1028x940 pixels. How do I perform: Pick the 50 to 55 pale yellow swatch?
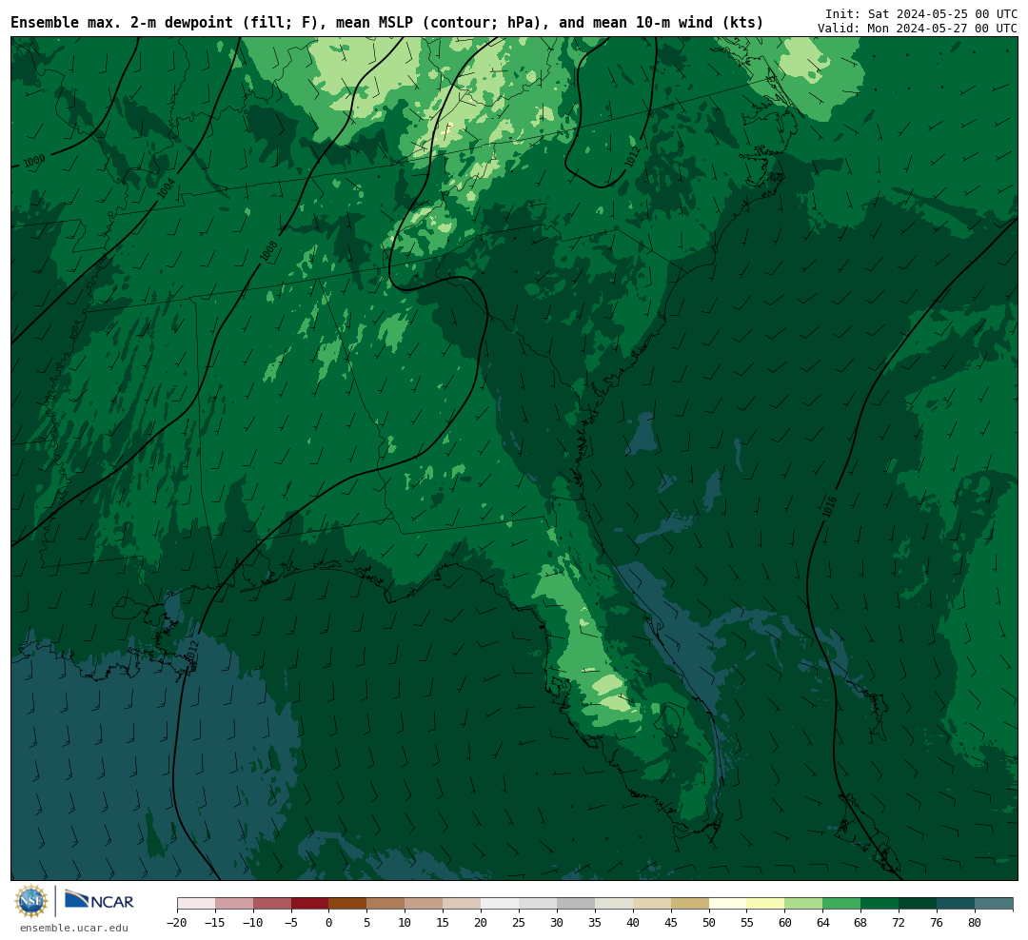click(x=728, y=904)
